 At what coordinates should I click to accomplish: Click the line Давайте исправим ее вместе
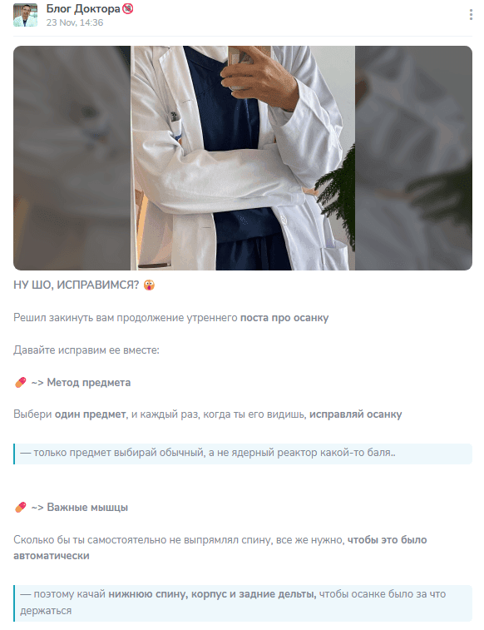86,350
